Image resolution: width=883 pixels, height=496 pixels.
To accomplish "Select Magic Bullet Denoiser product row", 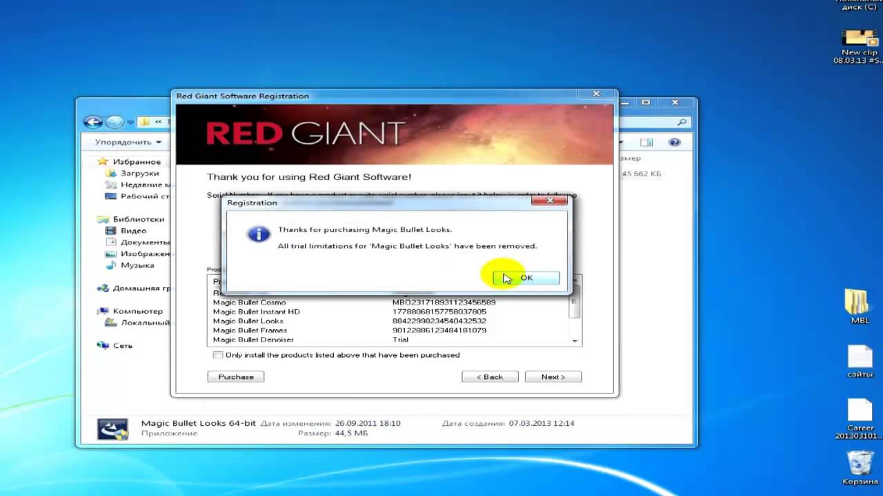I will click(253, 340).
